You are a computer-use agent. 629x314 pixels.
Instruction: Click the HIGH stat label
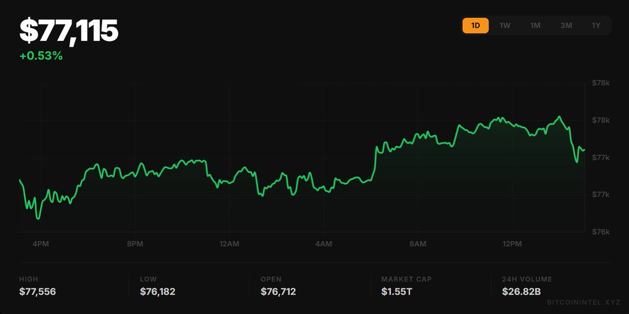click(x=29, y=279)
